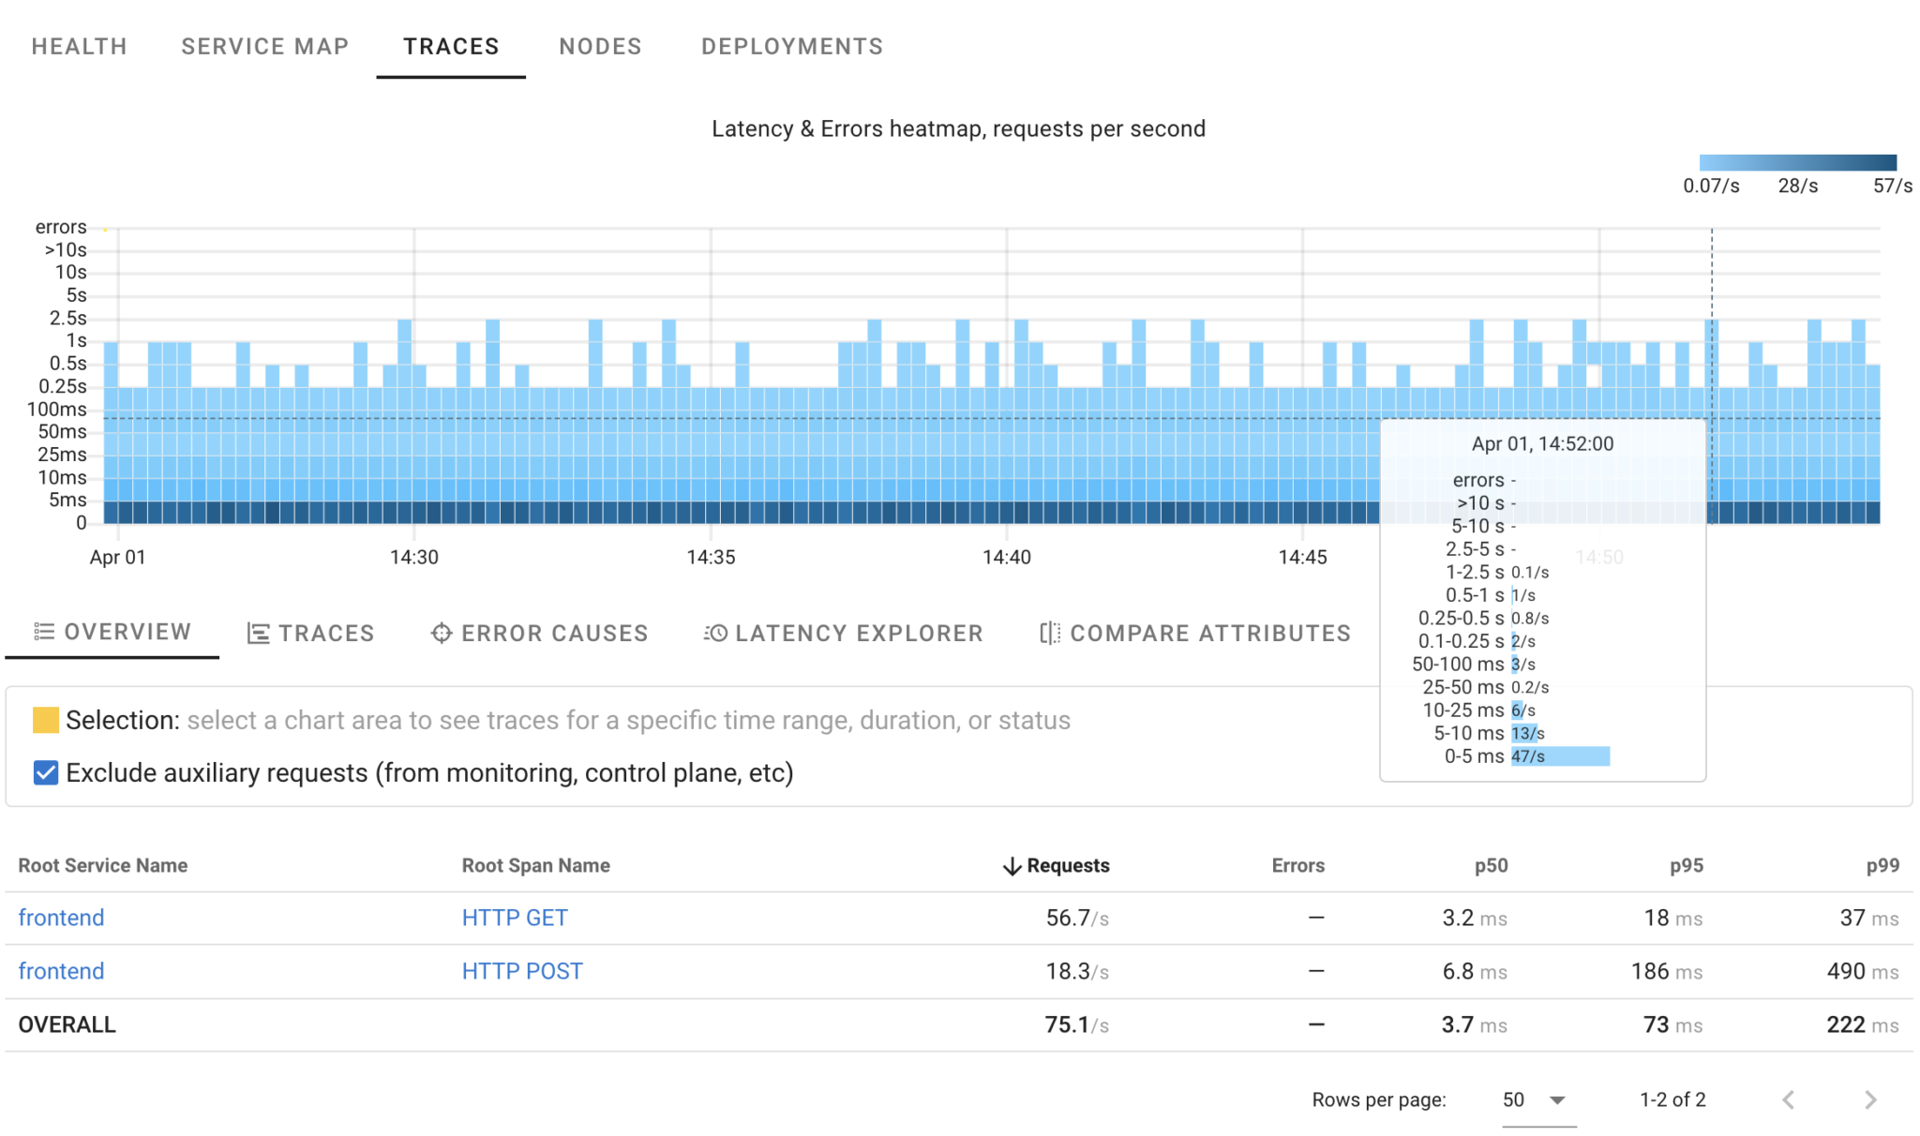The width and height of the screenshot is (1920, 1136).
Task: Click the next page arrow
Action: click(x=1870, y=1099)
